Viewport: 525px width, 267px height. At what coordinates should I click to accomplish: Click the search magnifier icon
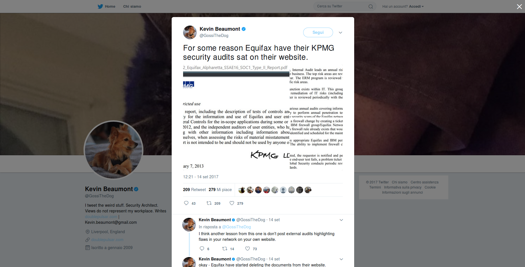click(370, 7)
